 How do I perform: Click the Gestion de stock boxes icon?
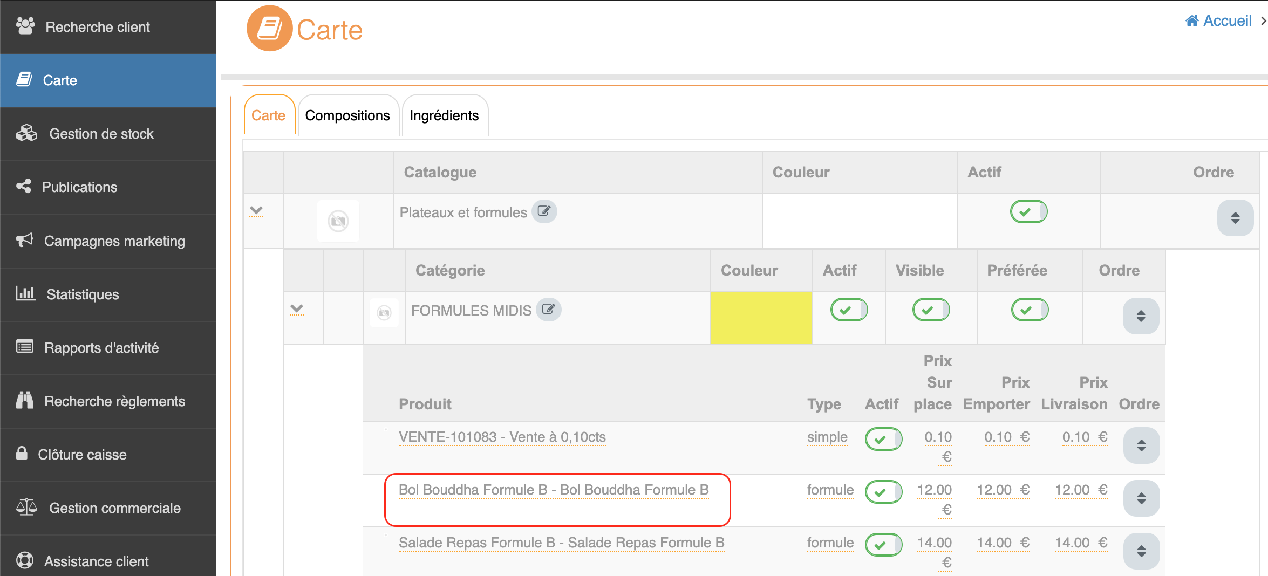(26, 133)
